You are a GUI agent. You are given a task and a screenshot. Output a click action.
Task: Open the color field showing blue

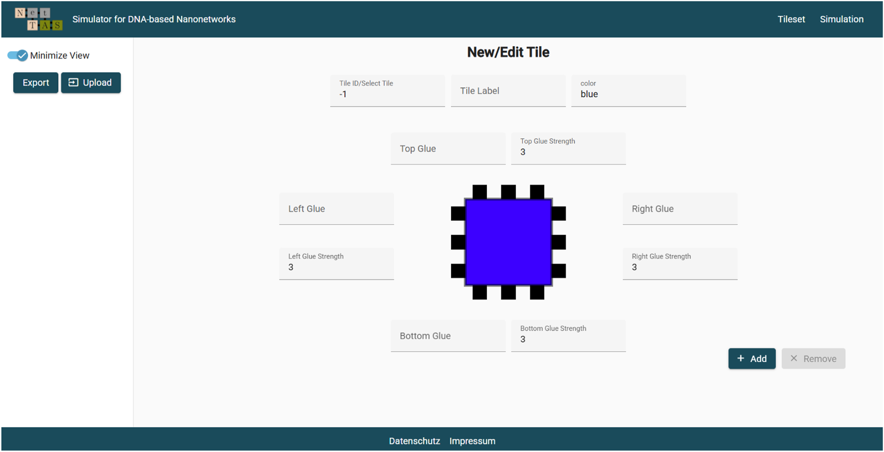coord(628,91)
